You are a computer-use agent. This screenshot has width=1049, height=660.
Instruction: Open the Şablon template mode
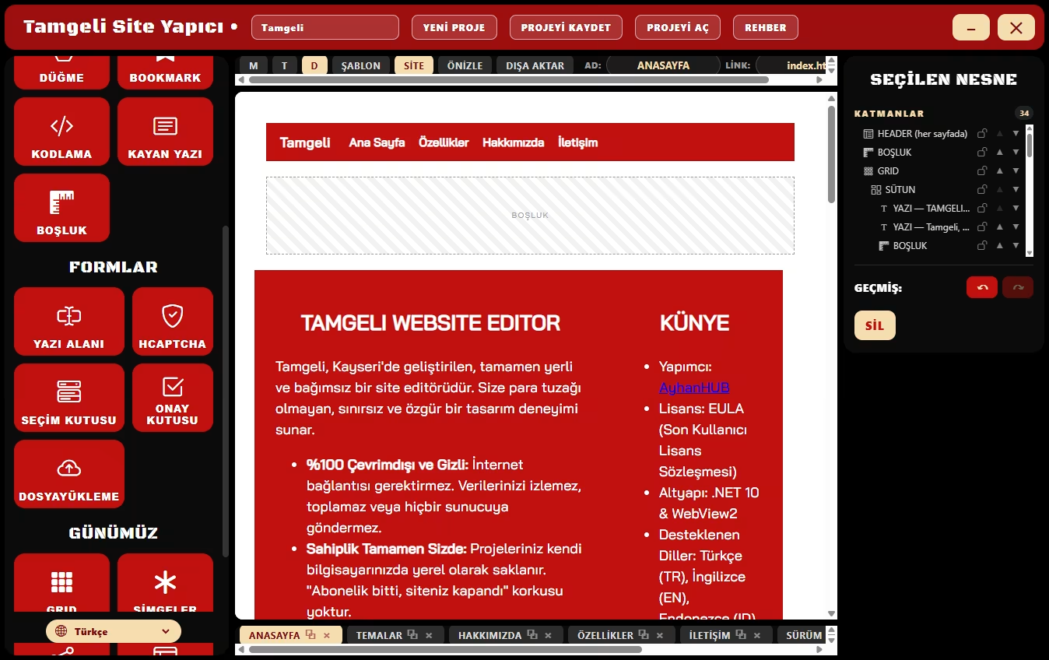pyautogui.click(x=361, y=65)
